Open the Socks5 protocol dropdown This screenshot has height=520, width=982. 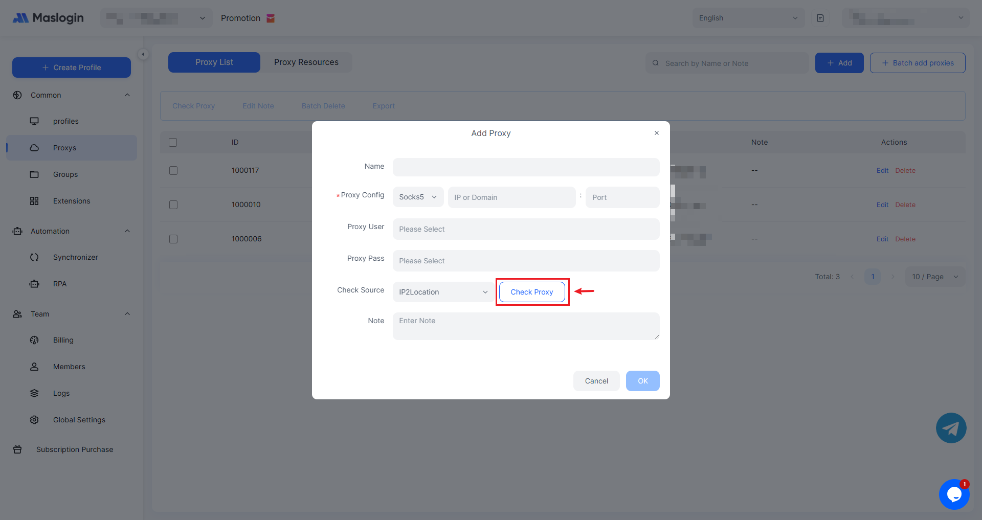(418, 197)
